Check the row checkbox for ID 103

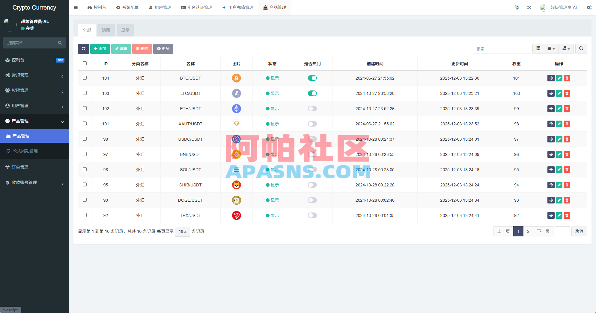(x=85, y=93)
